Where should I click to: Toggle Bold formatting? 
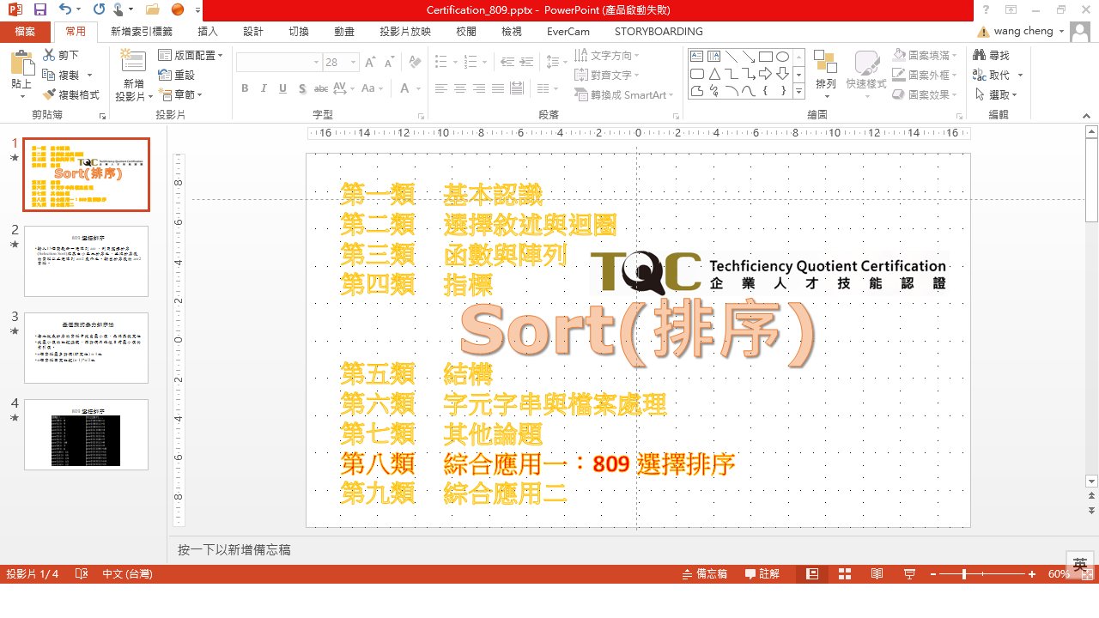[x=245, y=88]
